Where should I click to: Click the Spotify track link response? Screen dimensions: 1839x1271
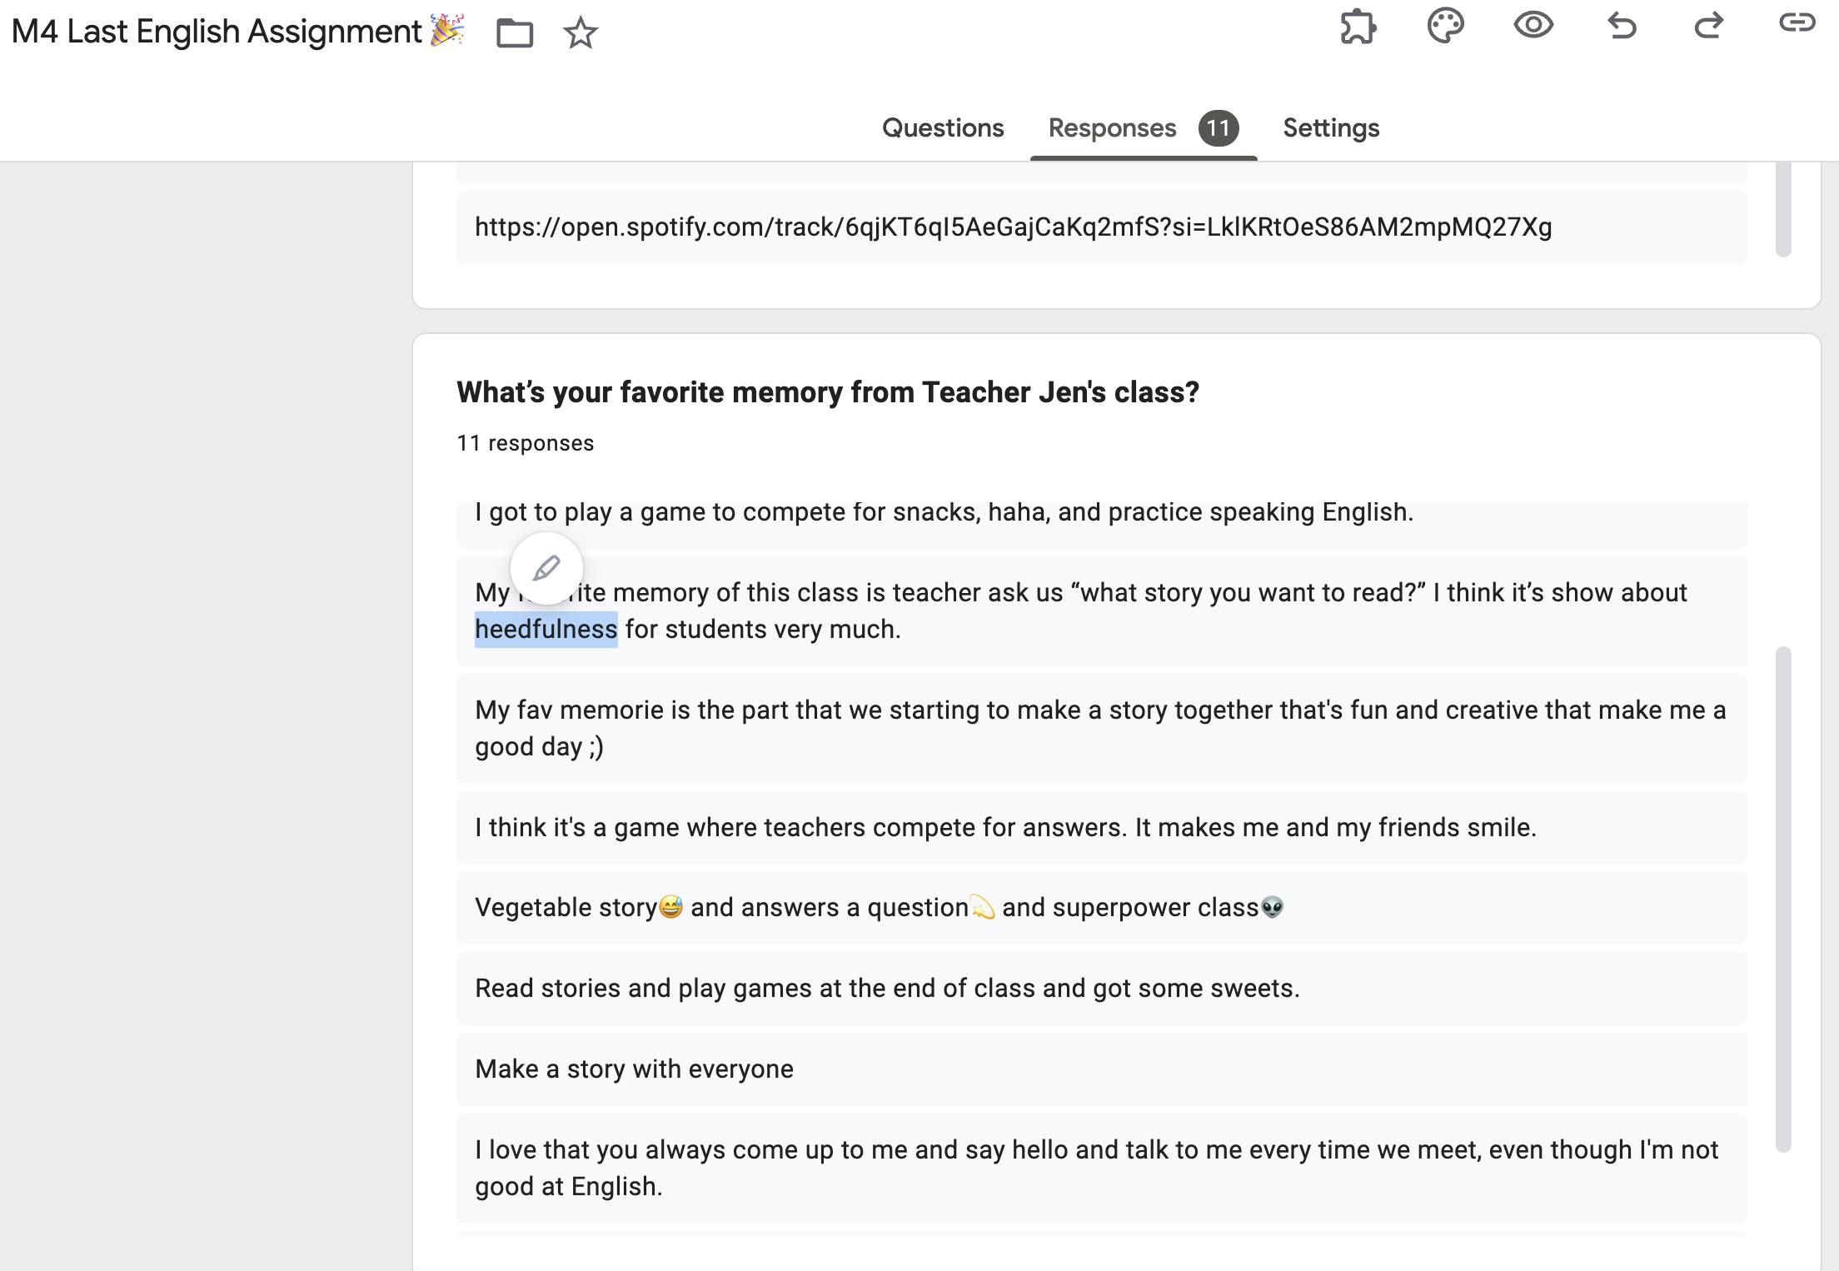tap(1013, 227)
